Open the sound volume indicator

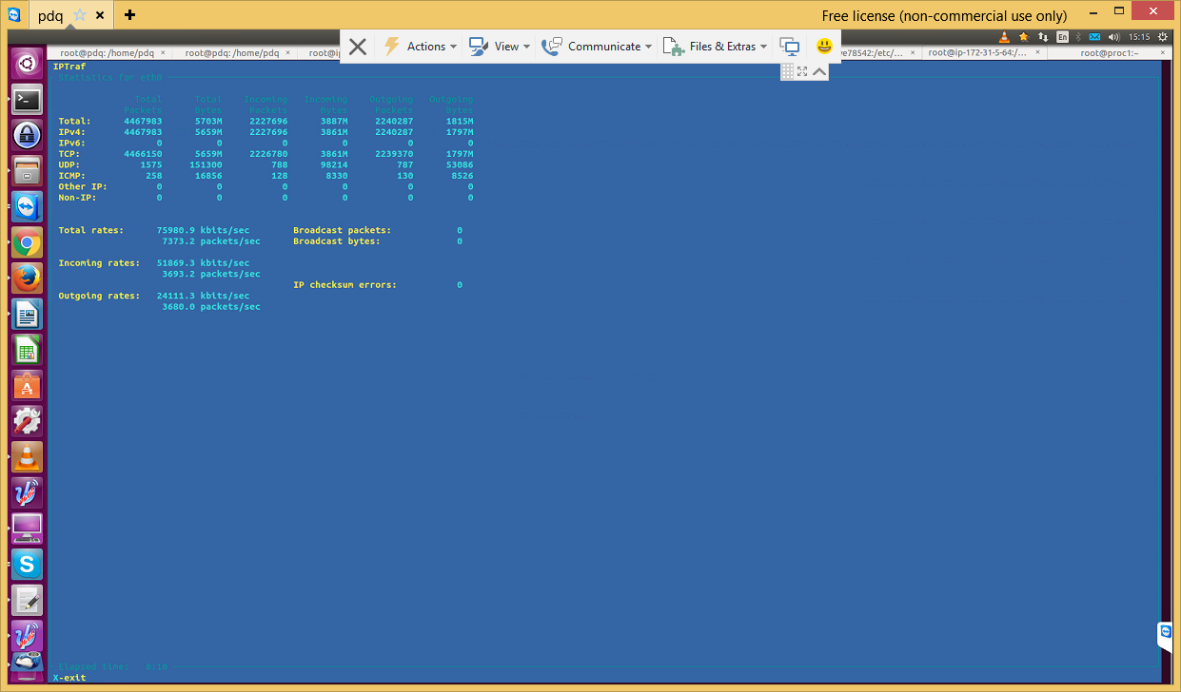(x=1113, y=37)
